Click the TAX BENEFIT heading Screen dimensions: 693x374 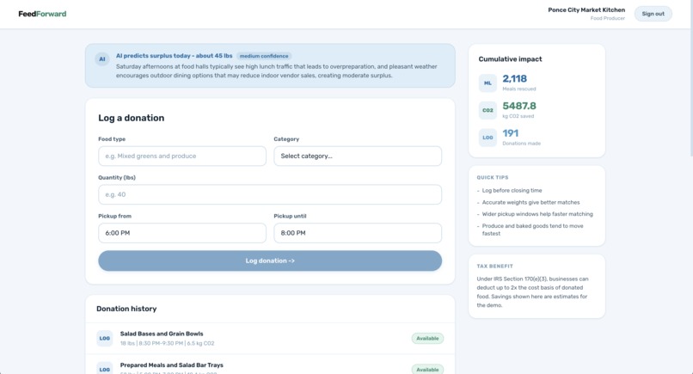(x=495, y=267)
